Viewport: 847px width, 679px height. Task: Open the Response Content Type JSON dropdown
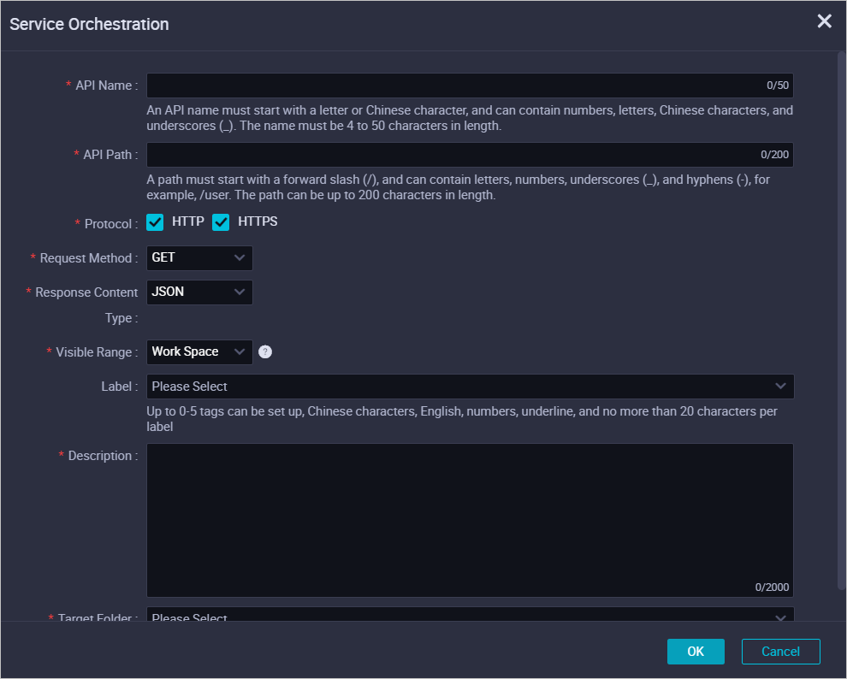click(199, 292)
